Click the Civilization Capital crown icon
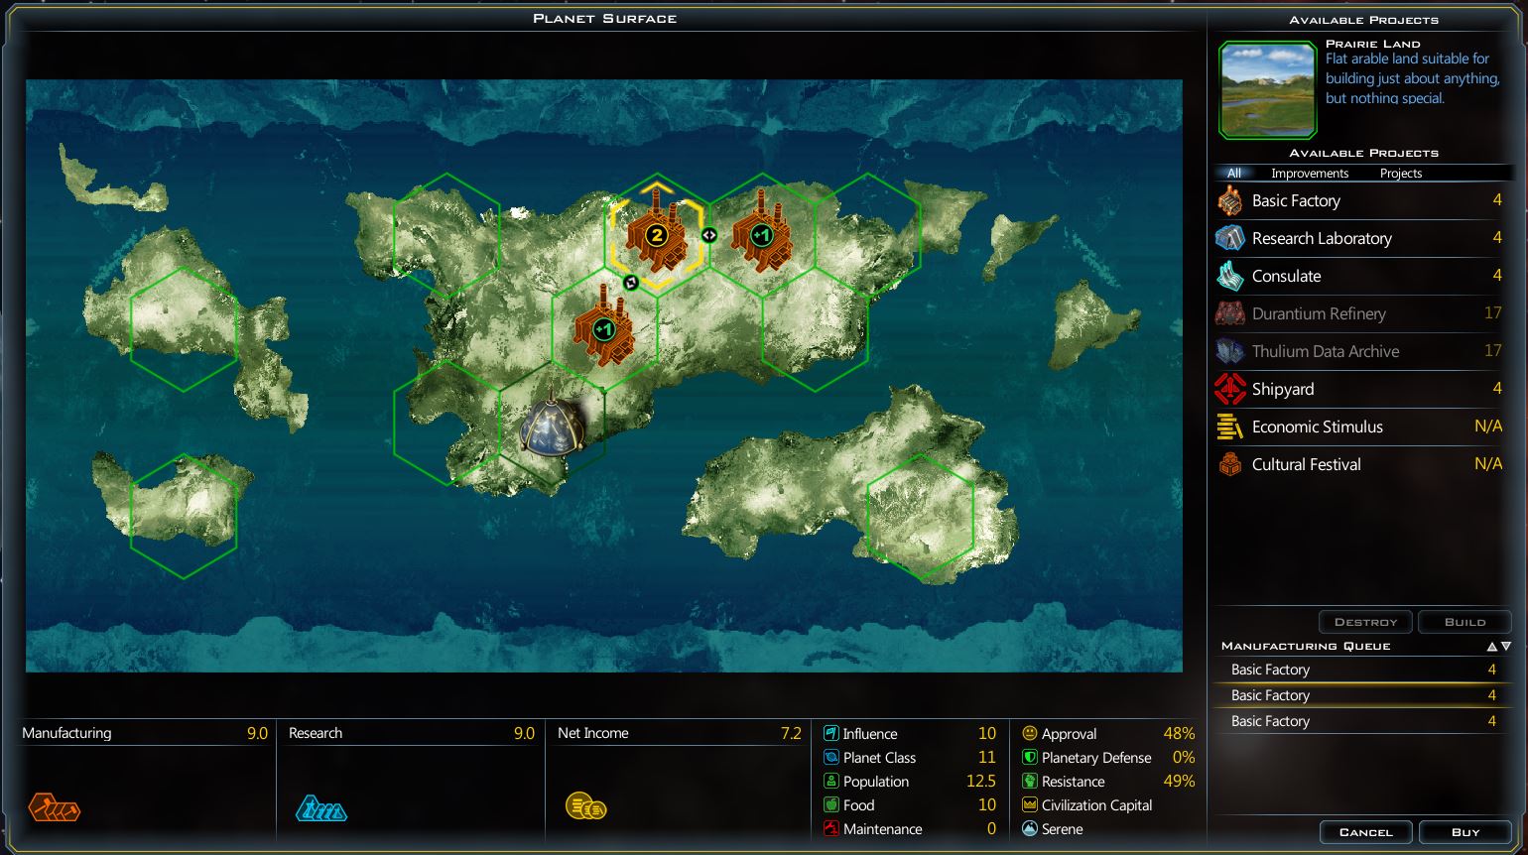 tap(1030, 805)
